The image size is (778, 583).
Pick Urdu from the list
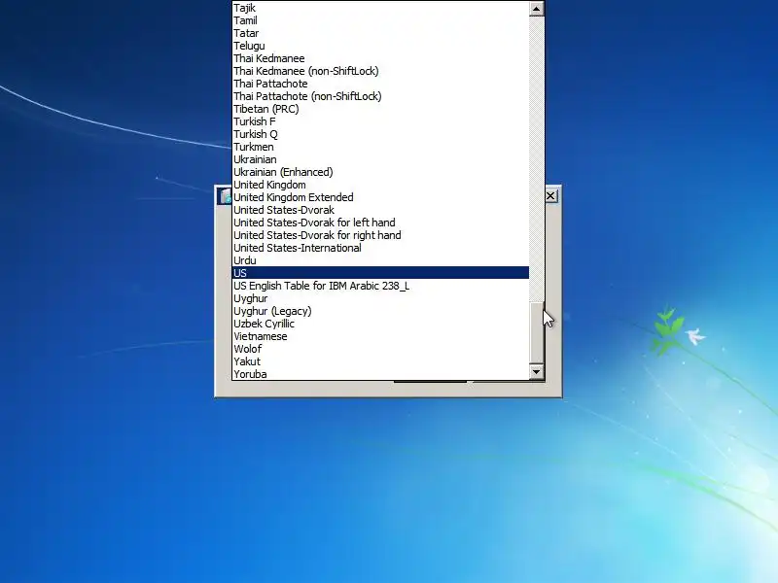[x=380, y=260]
